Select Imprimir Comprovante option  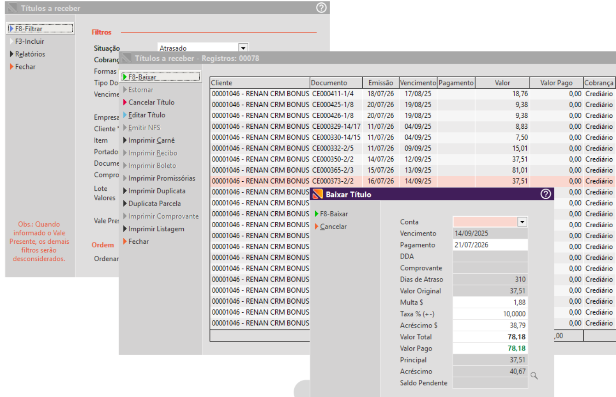pyautogui.click(x=163, y=216)
